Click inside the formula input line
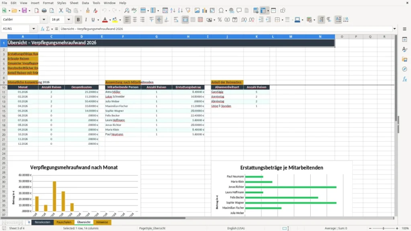 coord(226,29)
